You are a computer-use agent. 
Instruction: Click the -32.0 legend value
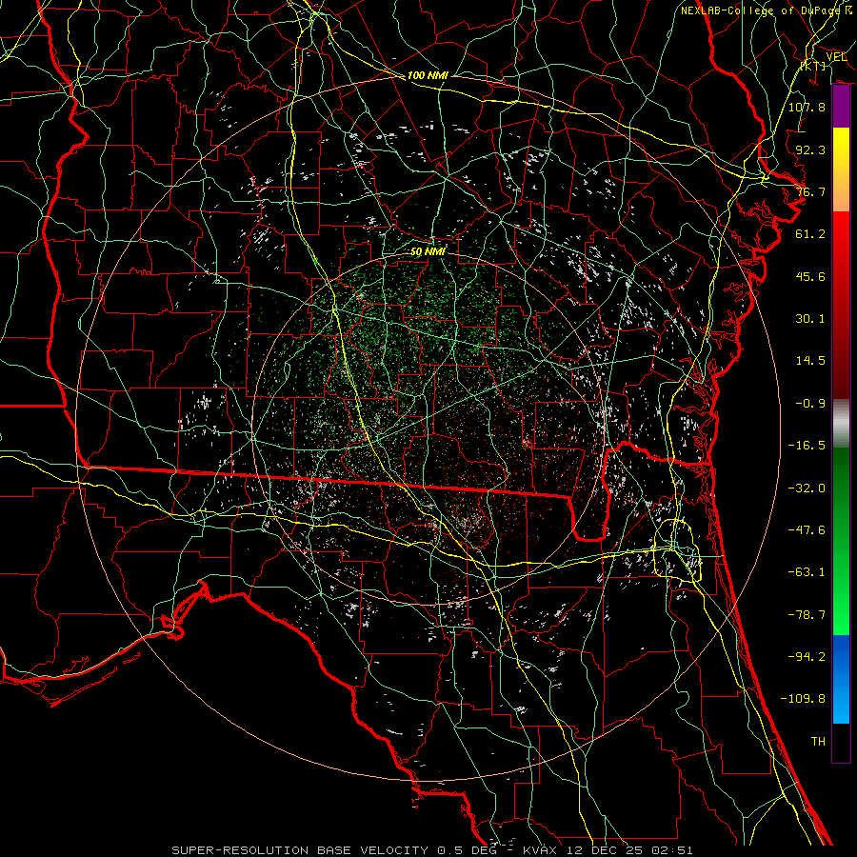click(807, 488)
